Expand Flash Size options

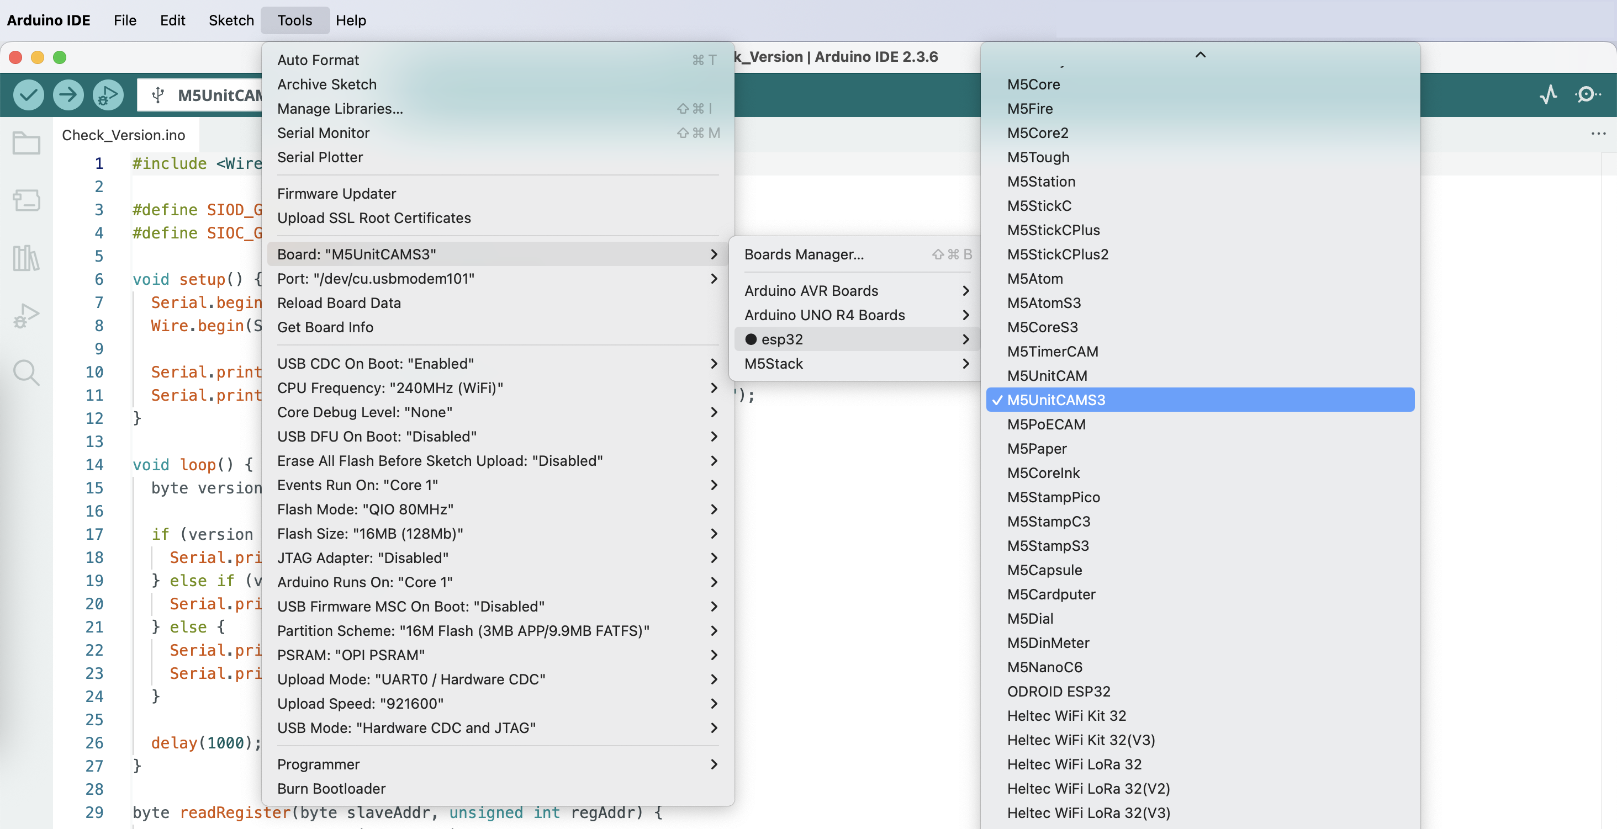(x=498, y=533)
